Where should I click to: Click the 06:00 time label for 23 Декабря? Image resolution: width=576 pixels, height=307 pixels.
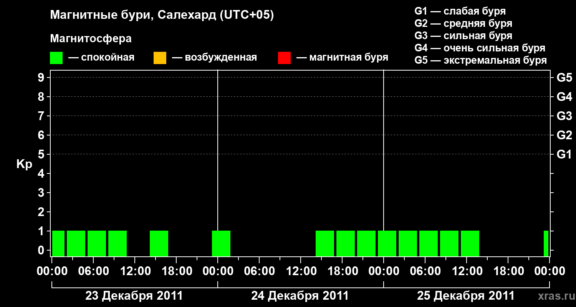tap(93, 271)
